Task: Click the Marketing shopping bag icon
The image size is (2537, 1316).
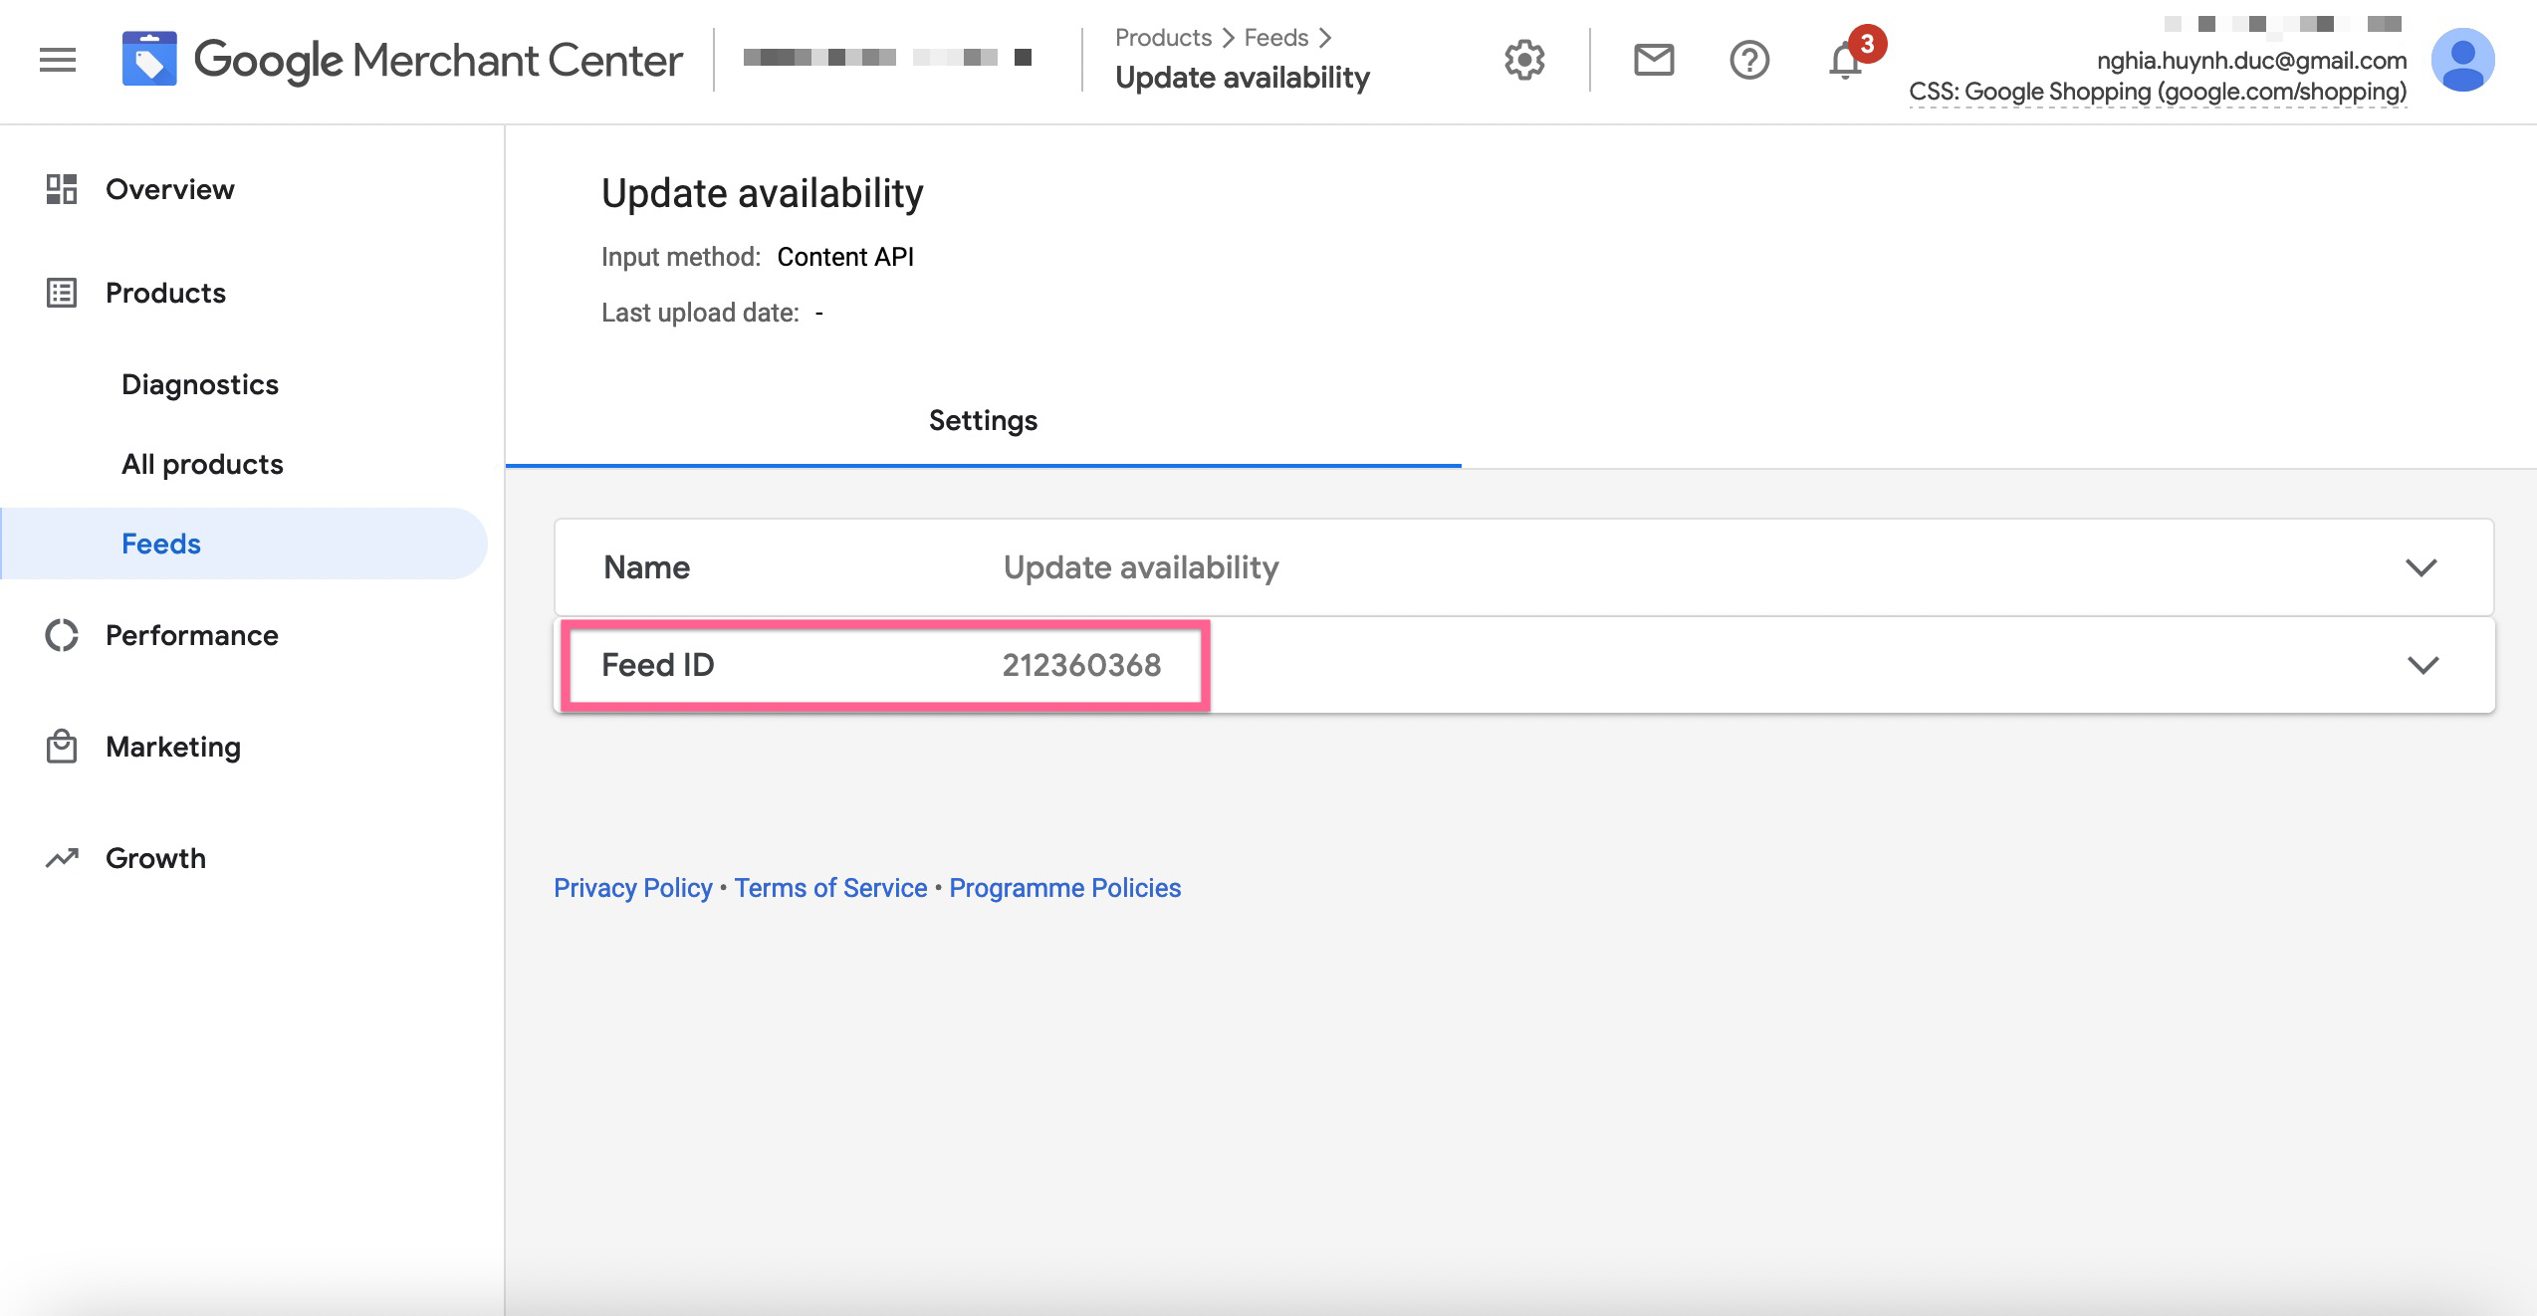Action: (x=62, y=747)
